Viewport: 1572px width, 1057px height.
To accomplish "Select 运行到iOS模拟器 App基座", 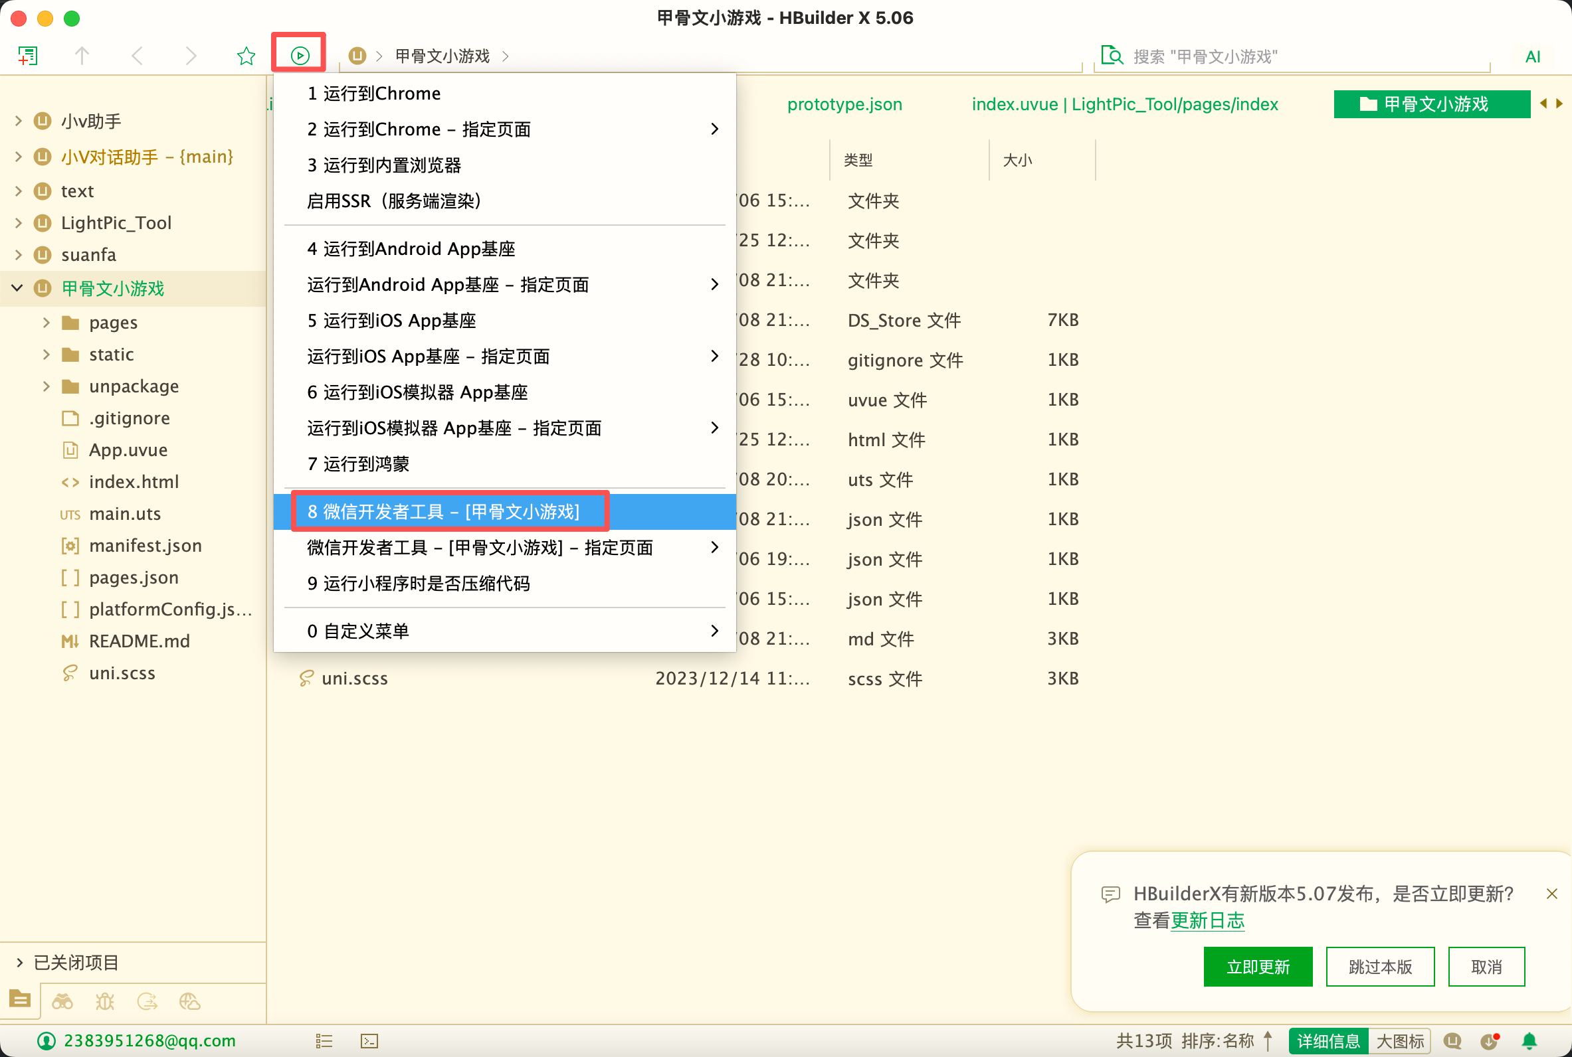I will [x=504, y=392].
